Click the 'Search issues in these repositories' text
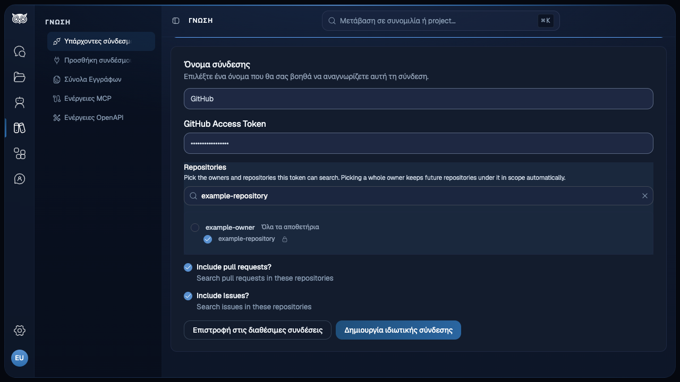The width and height of the screenshot is (680, 382). pyautogui.click(x=254, y=307)
